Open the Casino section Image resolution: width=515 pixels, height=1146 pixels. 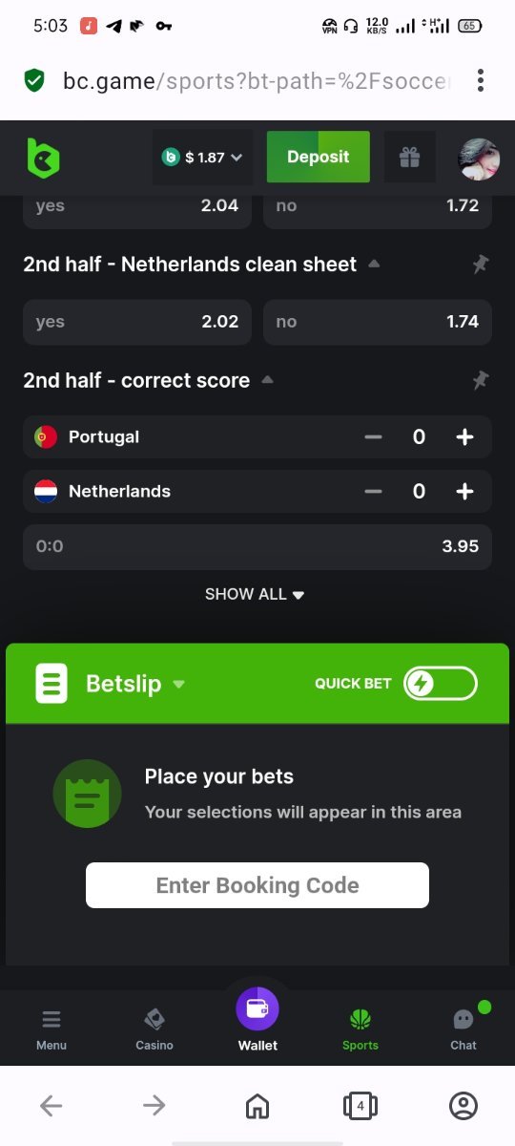(x=154, y=1029)
